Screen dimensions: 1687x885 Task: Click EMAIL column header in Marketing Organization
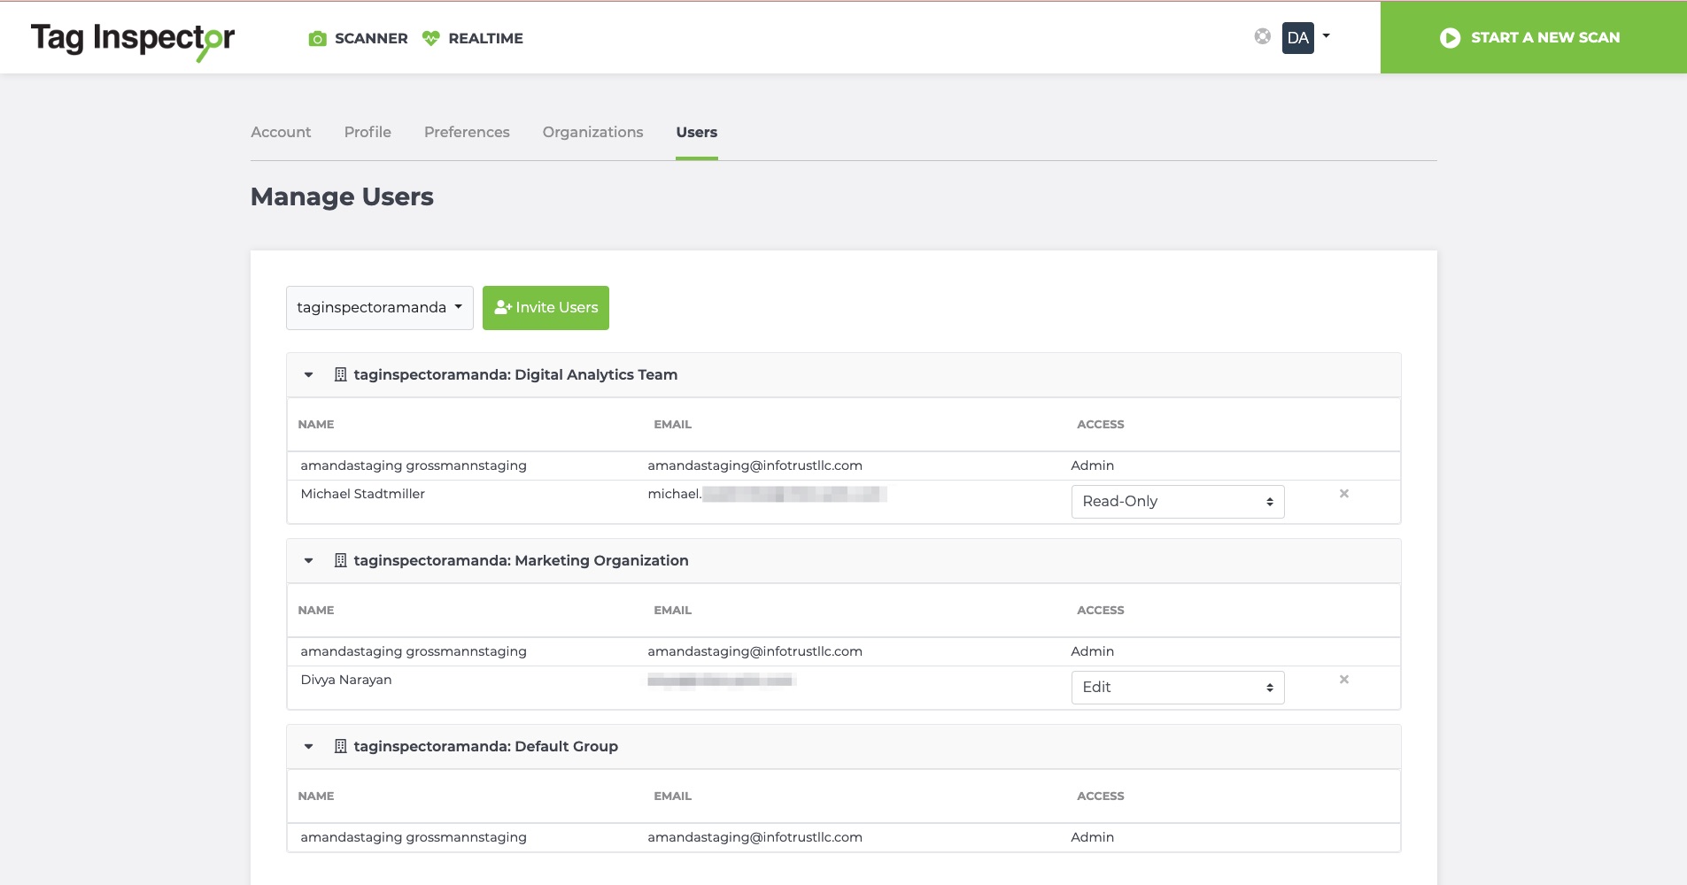(x=673, y=611)
